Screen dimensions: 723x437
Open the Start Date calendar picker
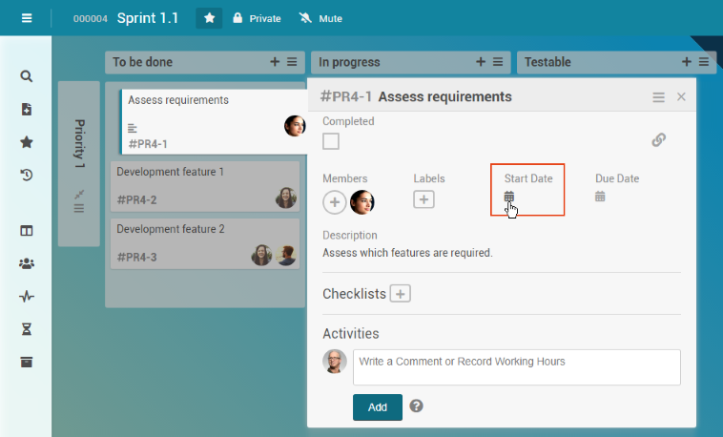[x=509, y=197]
